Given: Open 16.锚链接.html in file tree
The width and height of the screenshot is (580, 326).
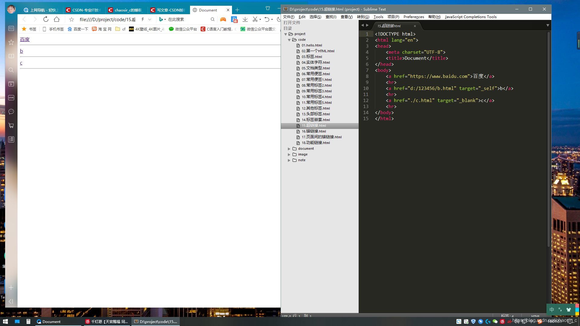Looking at the screenshot, I should point(314,131).
